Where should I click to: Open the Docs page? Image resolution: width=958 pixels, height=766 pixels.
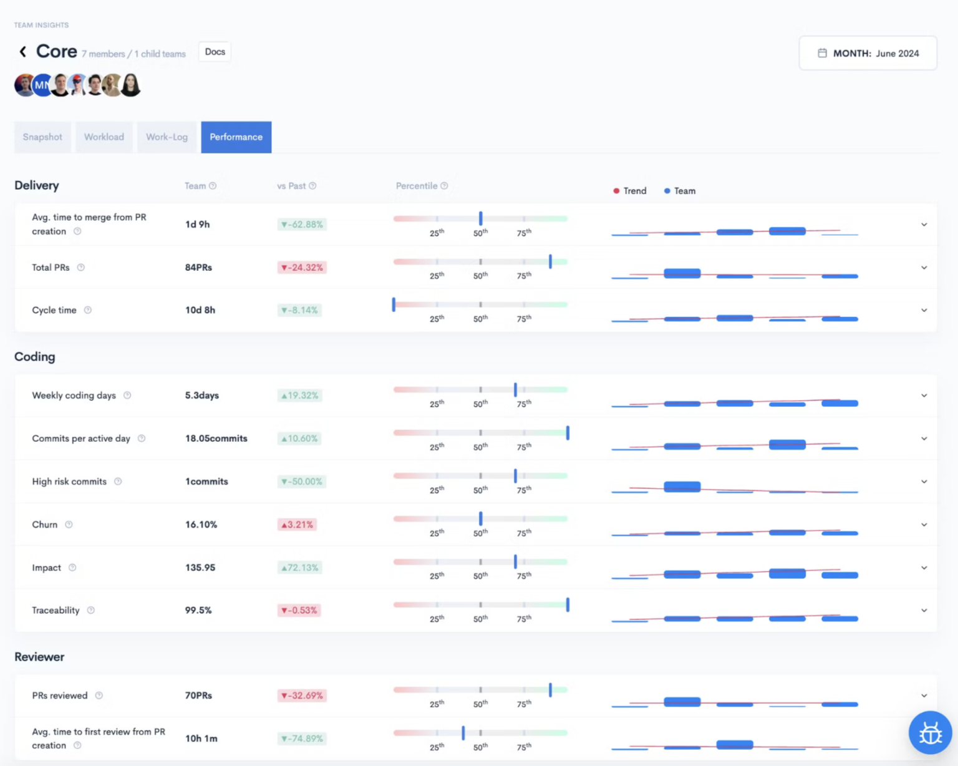click(214, 52)
